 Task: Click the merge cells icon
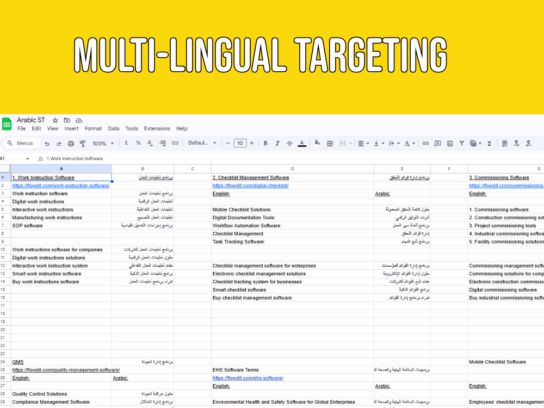pos(342,143)
